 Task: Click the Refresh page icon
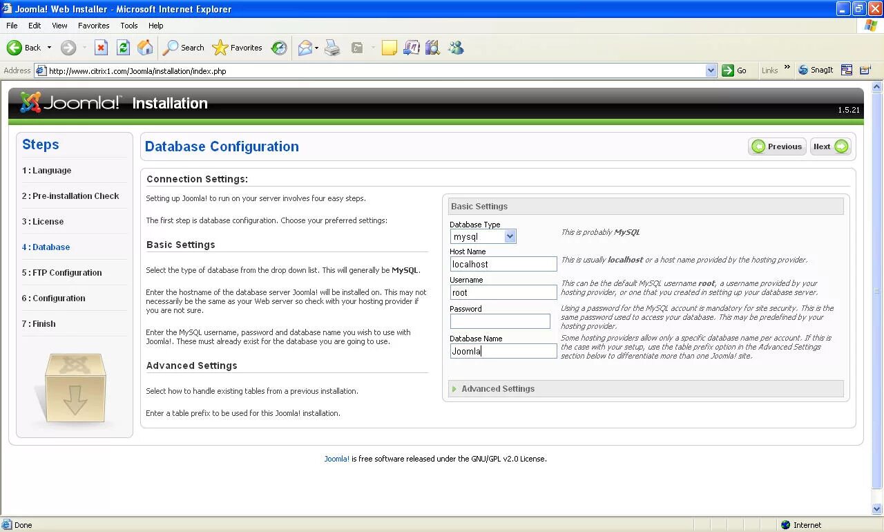tap(123, 48)
